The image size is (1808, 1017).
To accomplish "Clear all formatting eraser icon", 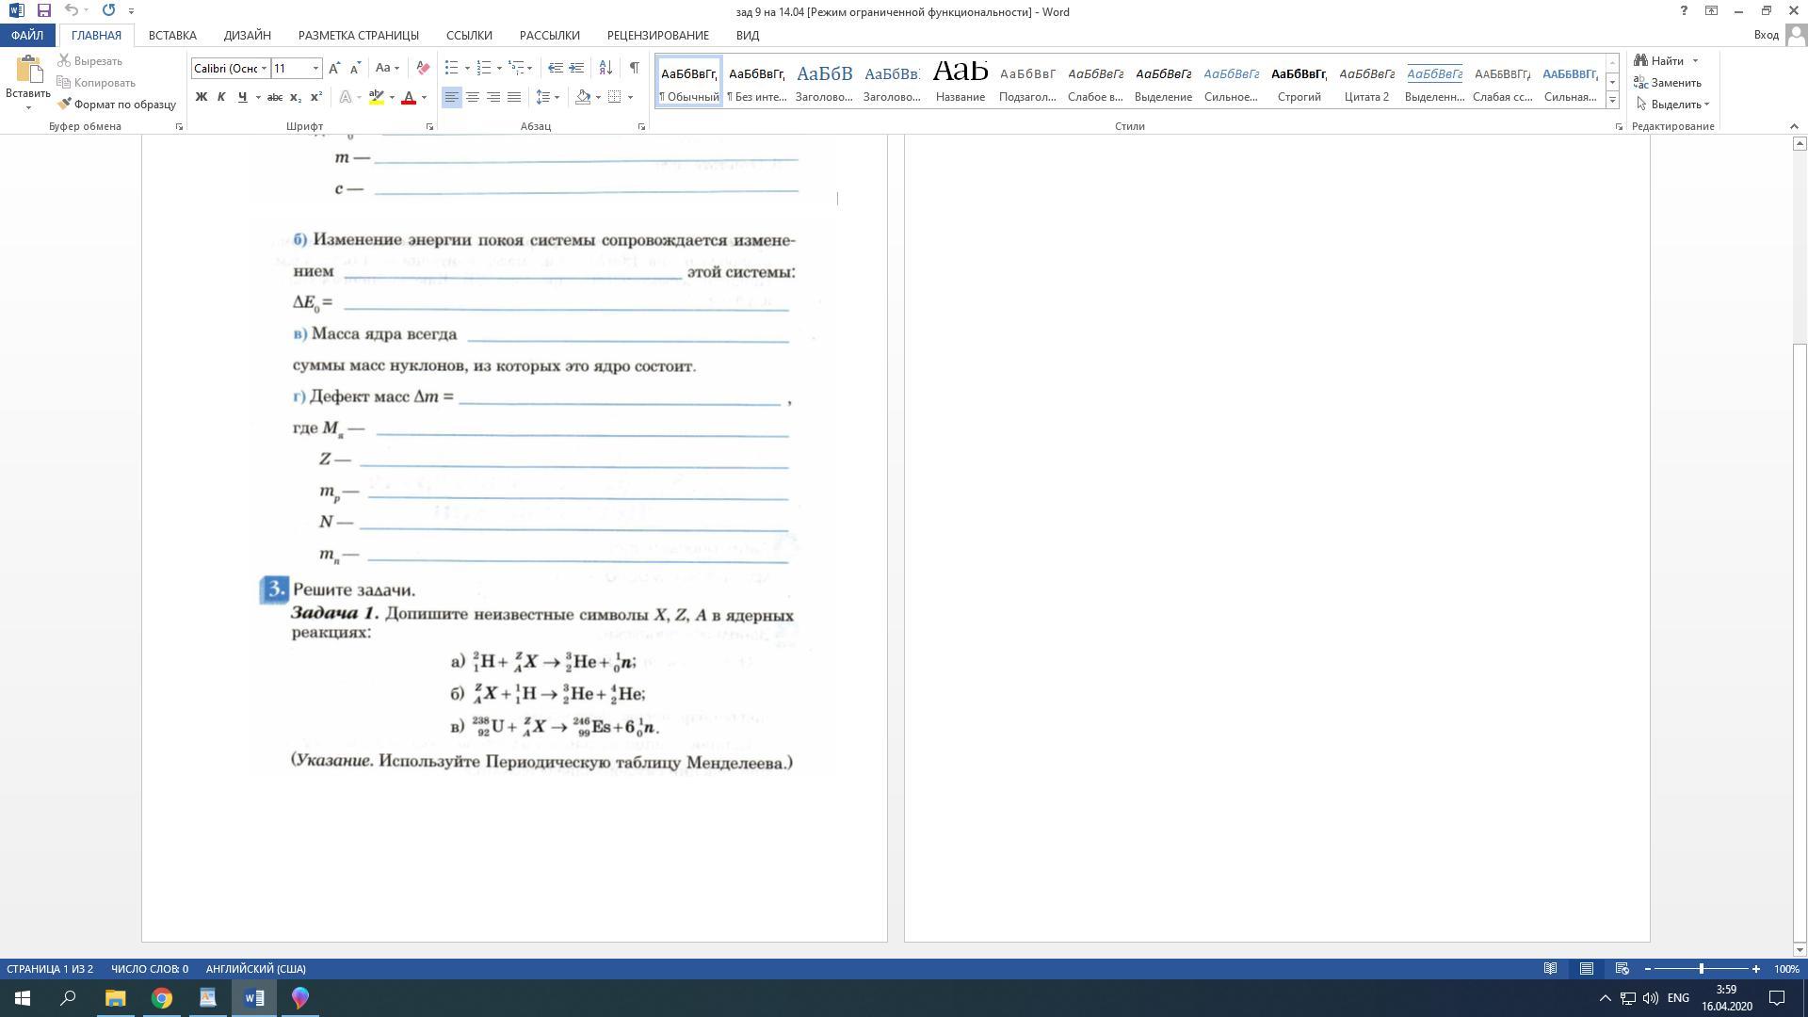I will (423, 68).
